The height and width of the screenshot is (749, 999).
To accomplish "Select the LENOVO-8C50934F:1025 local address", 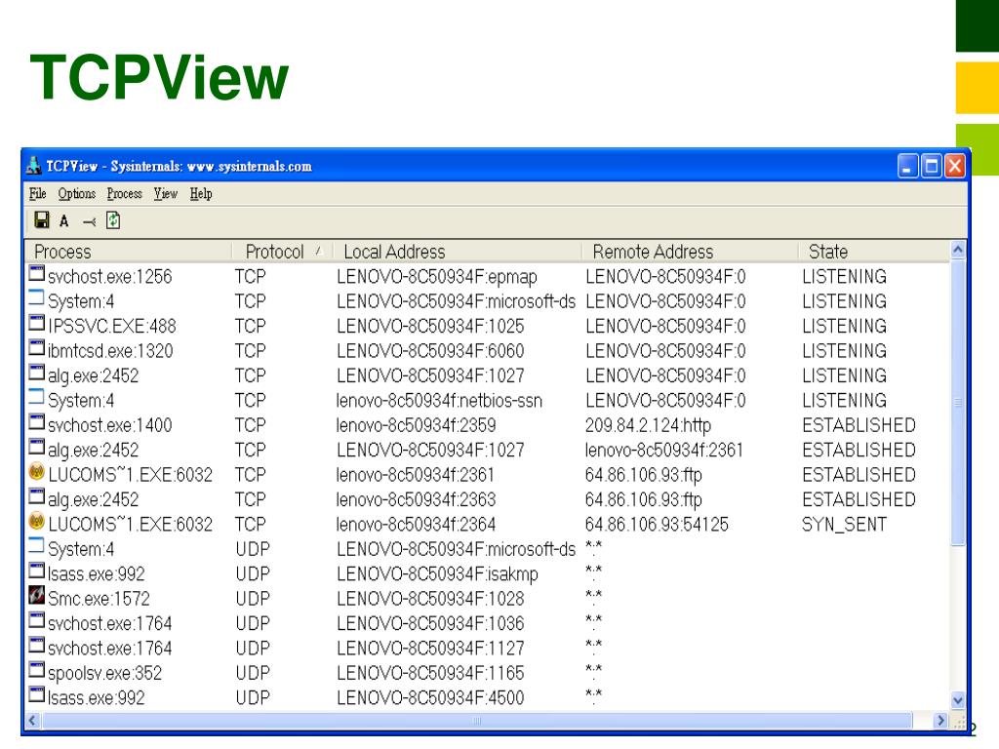I will 430,326.
